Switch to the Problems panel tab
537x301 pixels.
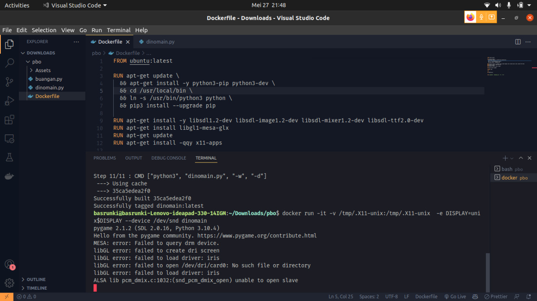pos(104,158)
